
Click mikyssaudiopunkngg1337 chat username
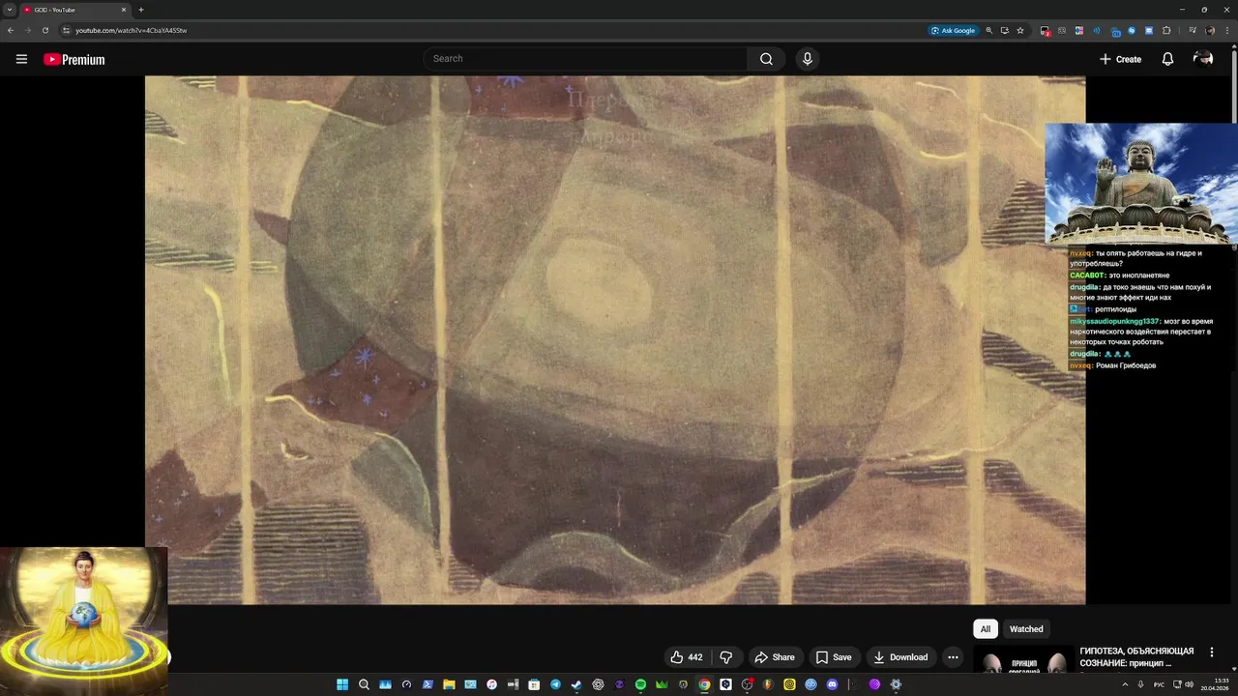pos(1114,321)
